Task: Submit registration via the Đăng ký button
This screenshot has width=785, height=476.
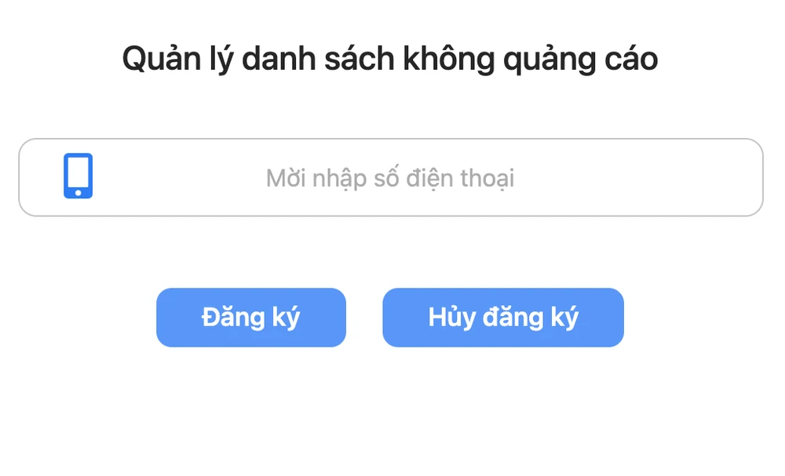Action: pos(250,318)
